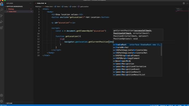Click the UTF-8 encoding status
The height and width of the screenshot is (106, 189).
click(x=171, y=105)
